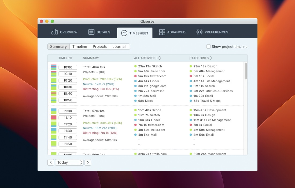Open the Journal tab
The height and width of the screenshot is (188, 295).
(119, 46)
